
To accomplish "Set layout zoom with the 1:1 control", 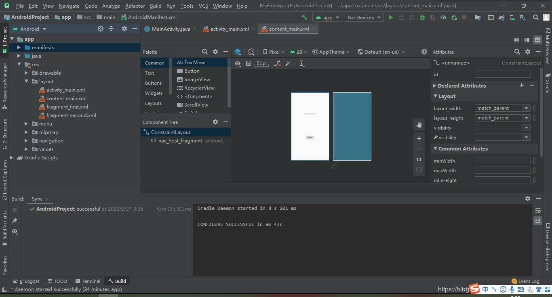I will pyautogui.click(x=419, y=159).
